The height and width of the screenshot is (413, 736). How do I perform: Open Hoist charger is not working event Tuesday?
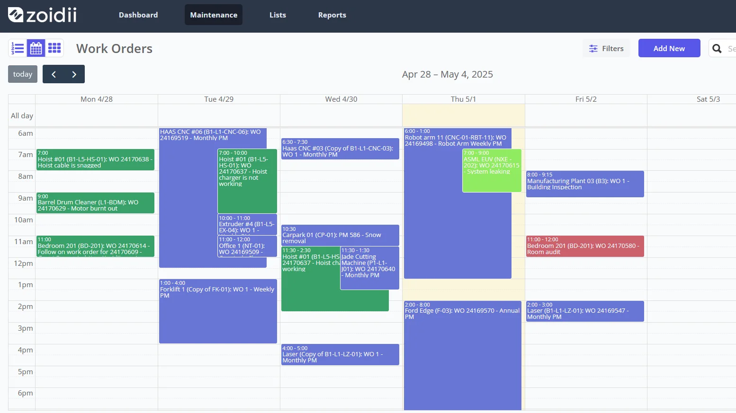pyautogui.click(x=247, y=181)
